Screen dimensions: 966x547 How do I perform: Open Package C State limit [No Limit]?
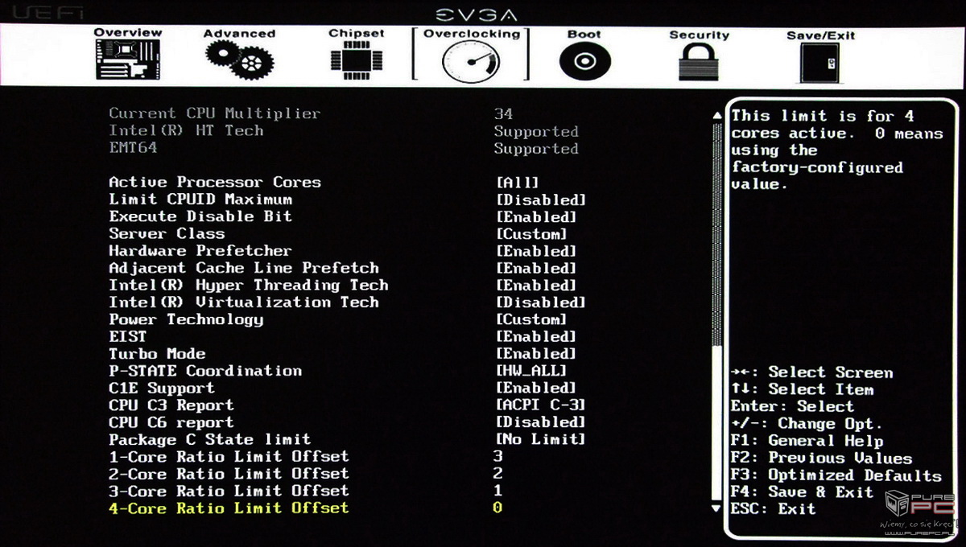click(540, 439)
